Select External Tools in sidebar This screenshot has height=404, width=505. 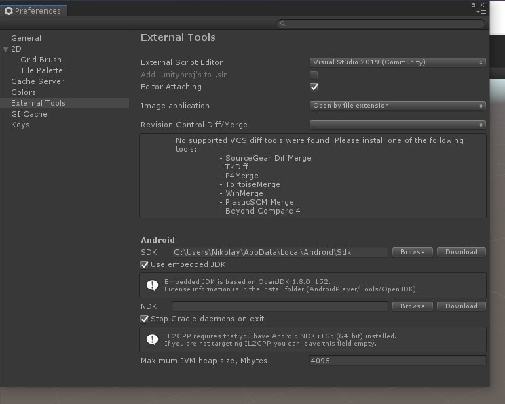64,103
